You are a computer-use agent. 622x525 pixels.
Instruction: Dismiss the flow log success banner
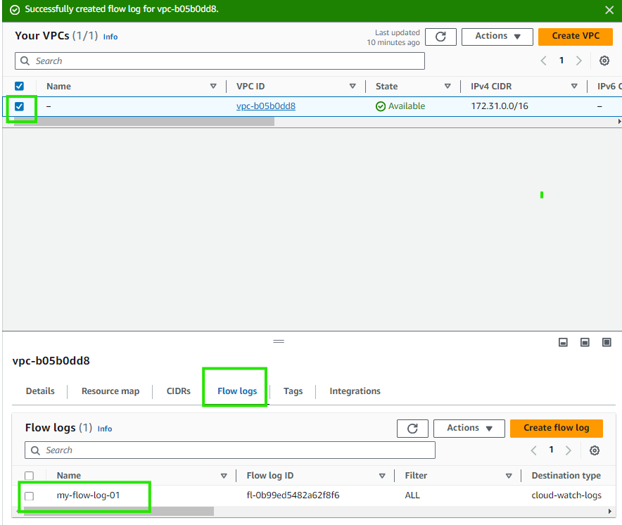tap(609, 10)
